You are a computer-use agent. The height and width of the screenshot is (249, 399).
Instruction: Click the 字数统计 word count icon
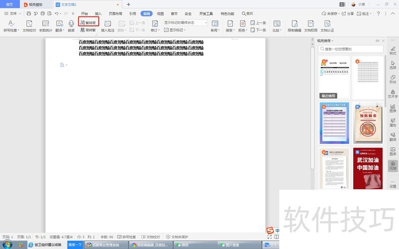(45, 23)
